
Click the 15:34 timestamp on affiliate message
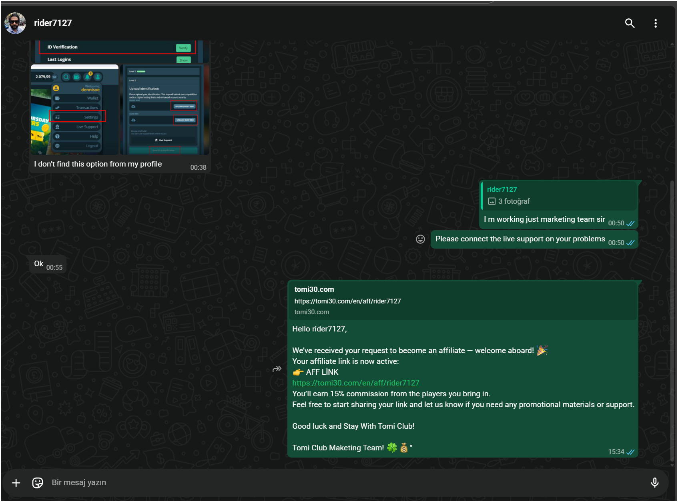click(x=616, y=452)
